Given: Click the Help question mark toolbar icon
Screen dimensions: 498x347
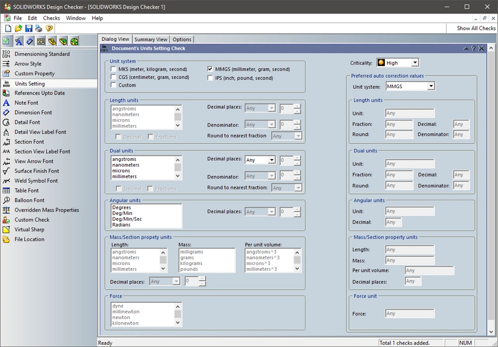Looking at the screenshot, I should coord(49,28).
